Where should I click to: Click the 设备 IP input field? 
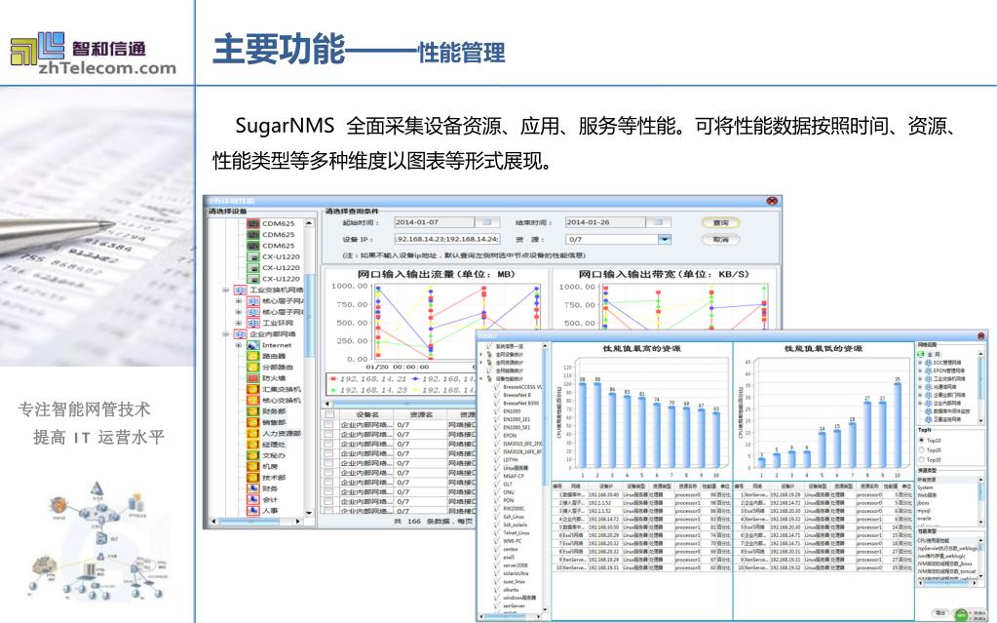pos(447,239)
